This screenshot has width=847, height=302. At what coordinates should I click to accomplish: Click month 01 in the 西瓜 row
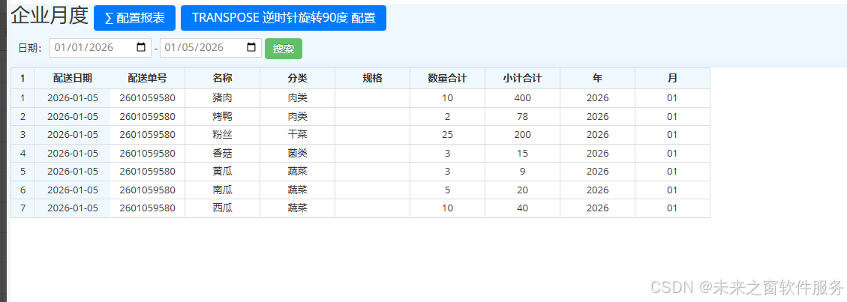click(x=672, y=208)
